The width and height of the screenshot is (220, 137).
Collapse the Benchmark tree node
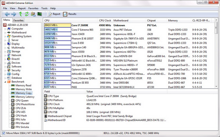5,82
